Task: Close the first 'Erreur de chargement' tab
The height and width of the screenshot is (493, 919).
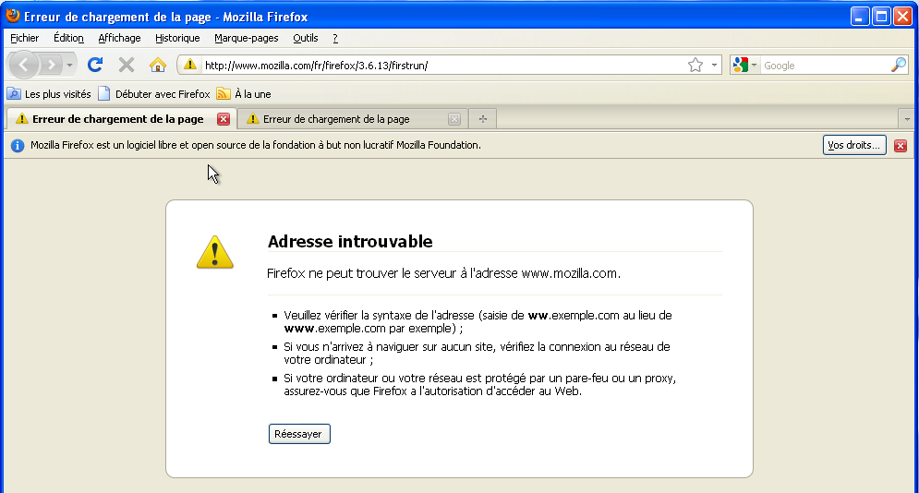Action: [224, 119]
